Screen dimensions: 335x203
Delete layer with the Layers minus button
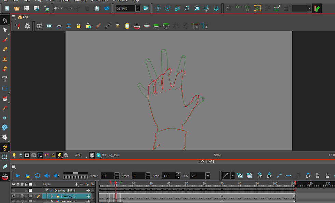coord(82,184)
